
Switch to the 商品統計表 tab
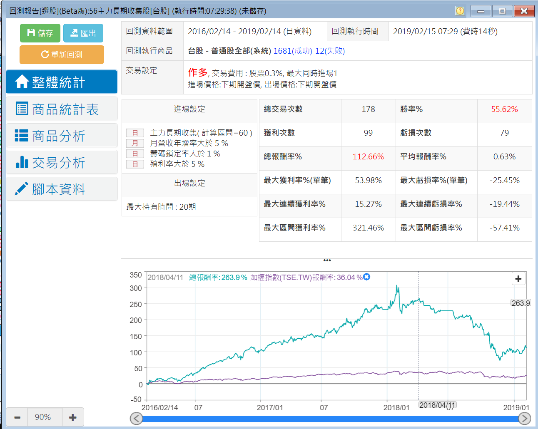point(62,109)
